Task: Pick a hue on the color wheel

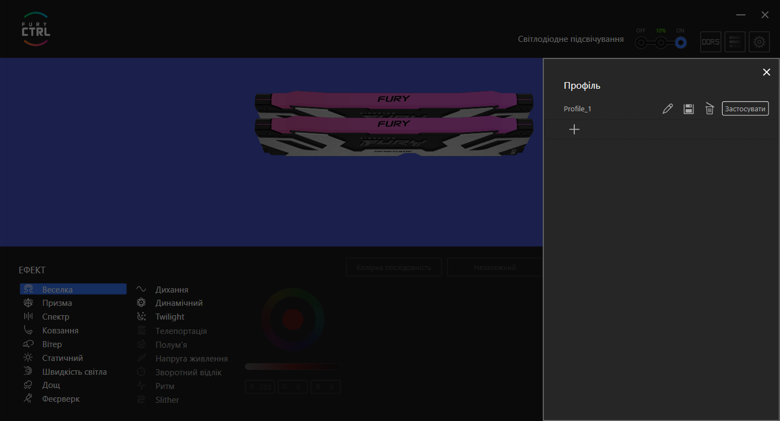Action: [293, 319]
